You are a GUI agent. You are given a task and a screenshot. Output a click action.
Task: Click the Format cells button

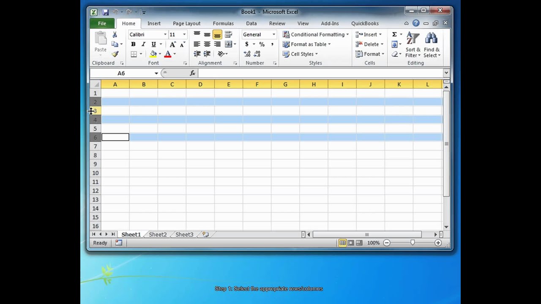[x=370, y=54]
